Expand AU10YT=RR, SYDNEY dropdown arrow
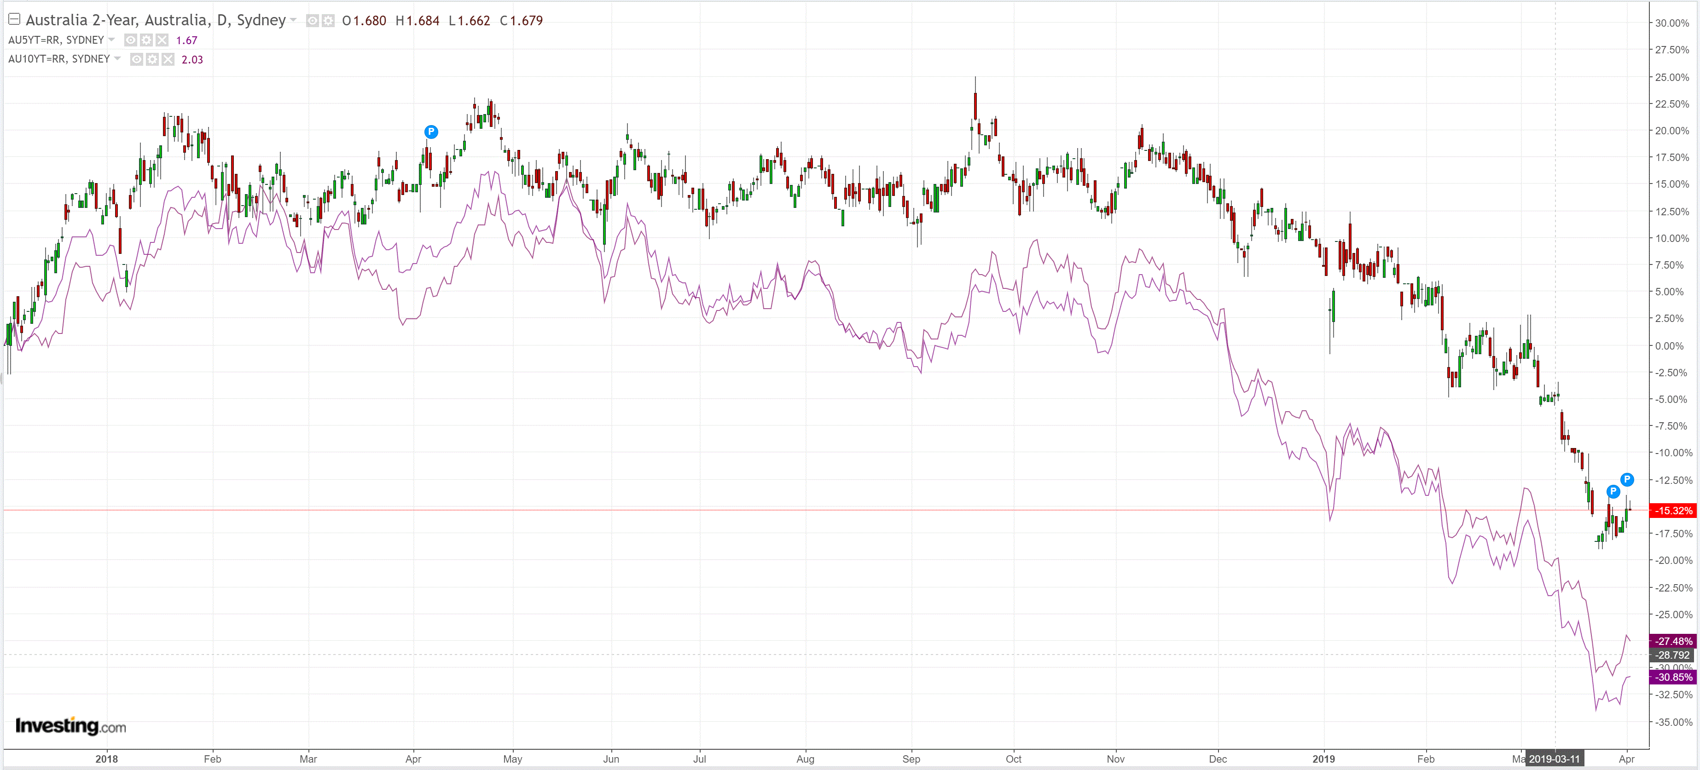1700x770 pixels. pos(117,59)
